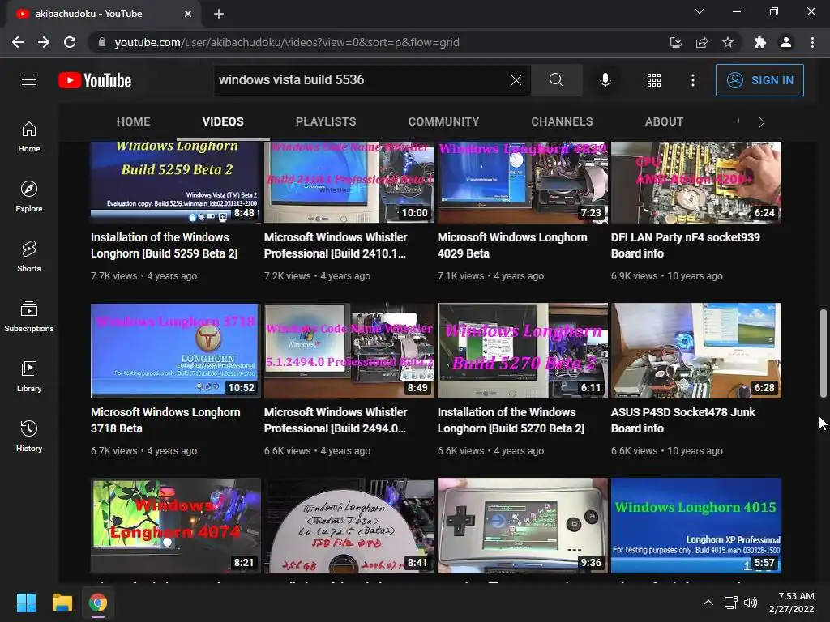
Task: Open Microsoft Windows Longhorn 3718 Beta title
Action: 165,420
